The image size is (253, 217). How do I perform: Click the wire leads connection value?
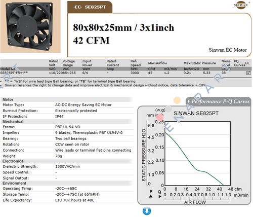pos(93,150)
